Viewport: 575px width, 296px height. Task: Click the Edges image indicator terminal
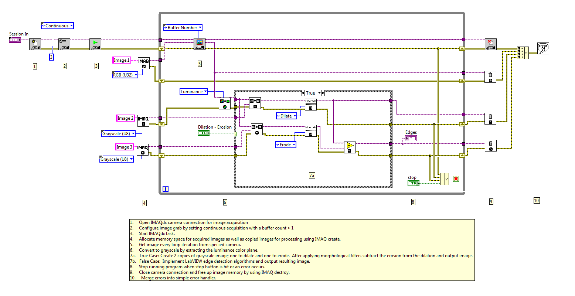pos(411,138)
